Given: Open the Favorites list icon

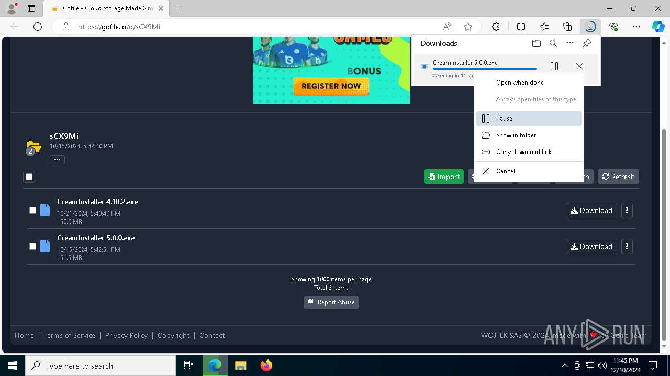Looking at the screenshot, I should pyautogui.click(x=544, y=27).
